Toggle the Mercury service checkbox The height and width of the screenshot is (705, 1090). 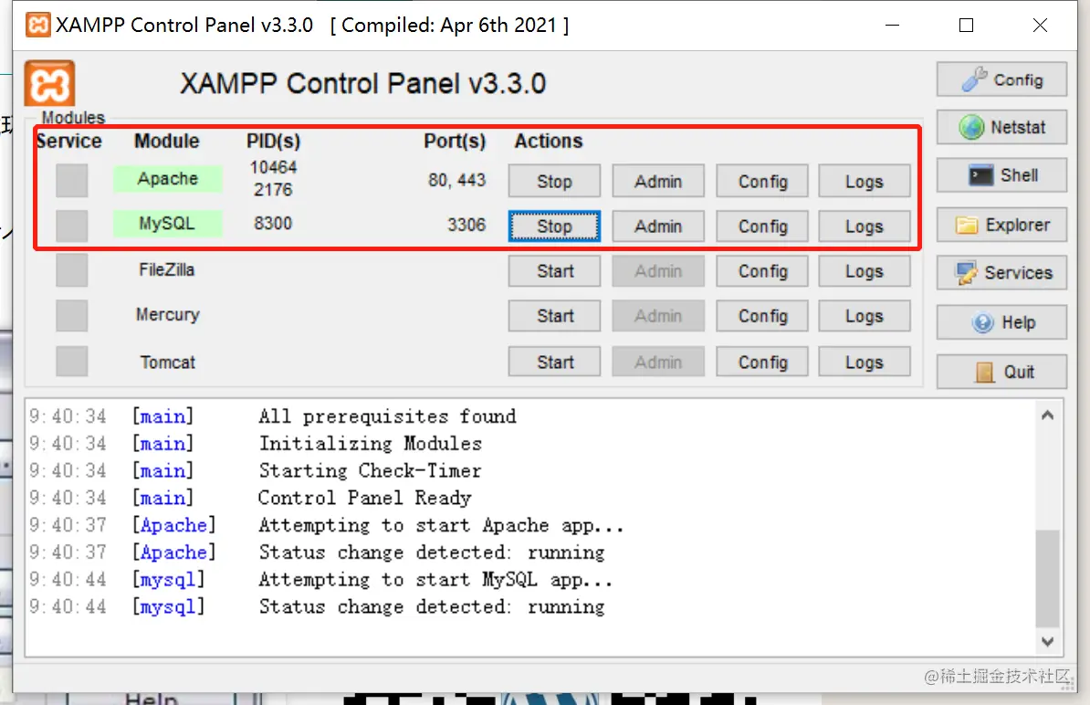pyautogui.click(x=71, y=316)
